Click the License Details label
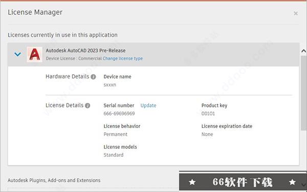307x192 pixels. pyautogui.click(x=64, y=105)
